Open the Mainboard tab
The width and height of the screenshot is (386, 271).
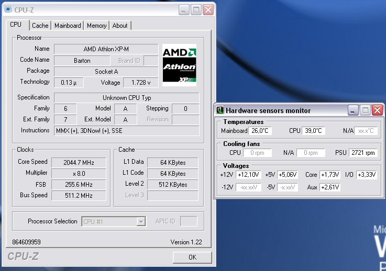coord(68,26)
